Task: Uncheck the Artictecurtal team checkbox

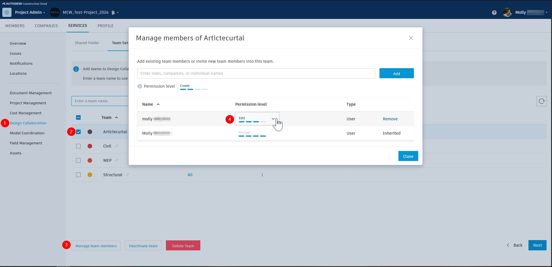Action: [x=78, y=132]
